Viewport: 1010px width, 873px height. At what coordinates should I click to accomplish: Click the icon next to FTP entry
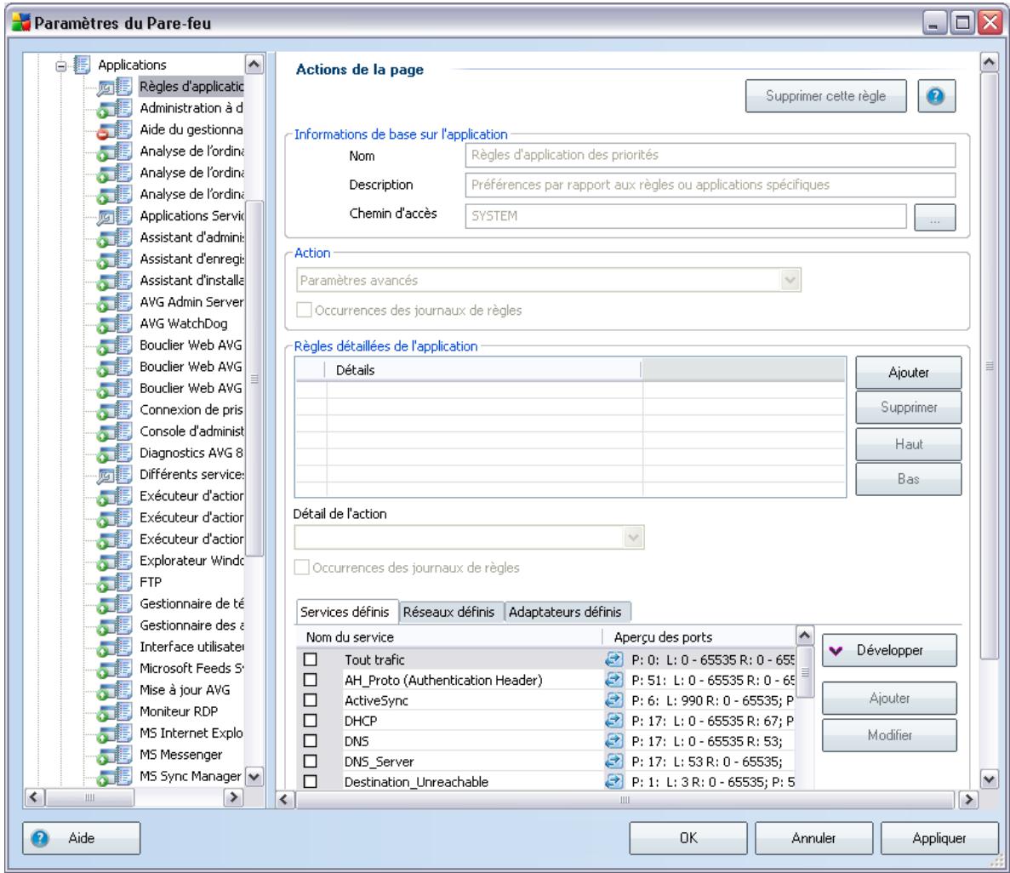(115, 582)
